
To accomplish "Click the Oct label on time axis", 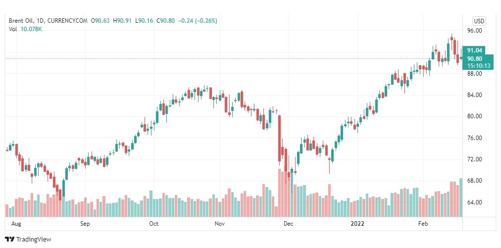I will [x=154, y=224].
